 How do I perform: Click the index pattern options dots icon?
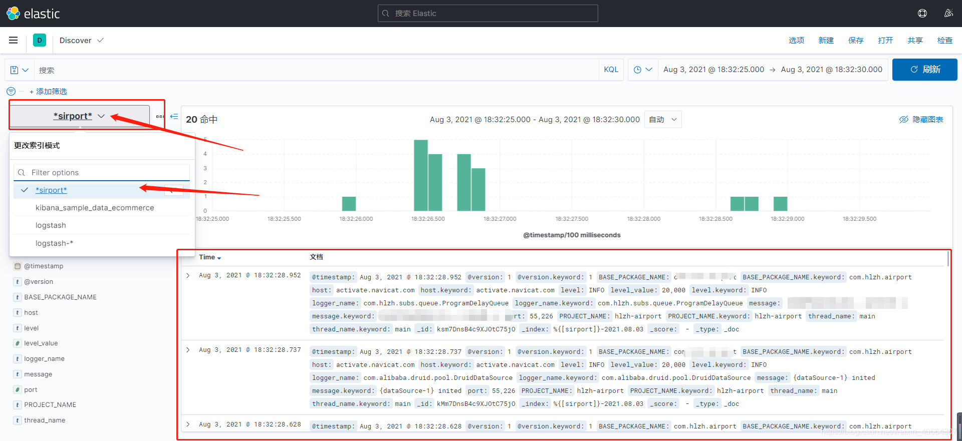point(160,116)
